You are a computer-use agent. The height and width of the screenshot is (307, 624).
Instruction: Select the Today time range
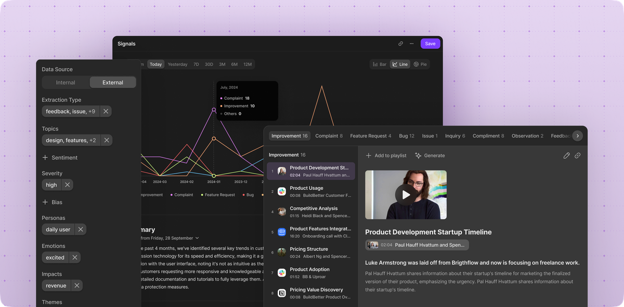(x=155, y=64)
